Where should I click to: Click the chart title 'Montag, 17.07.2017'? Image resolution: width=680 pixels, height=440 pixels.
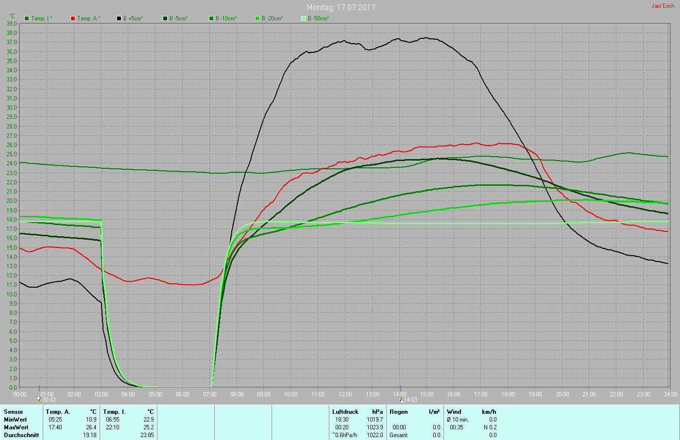pyautogui.click(x=341, y=7)
